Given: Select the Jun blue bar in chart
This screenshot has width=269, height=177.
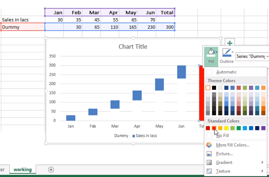Looking at the screenshot, I should click(x=181, y=72).
